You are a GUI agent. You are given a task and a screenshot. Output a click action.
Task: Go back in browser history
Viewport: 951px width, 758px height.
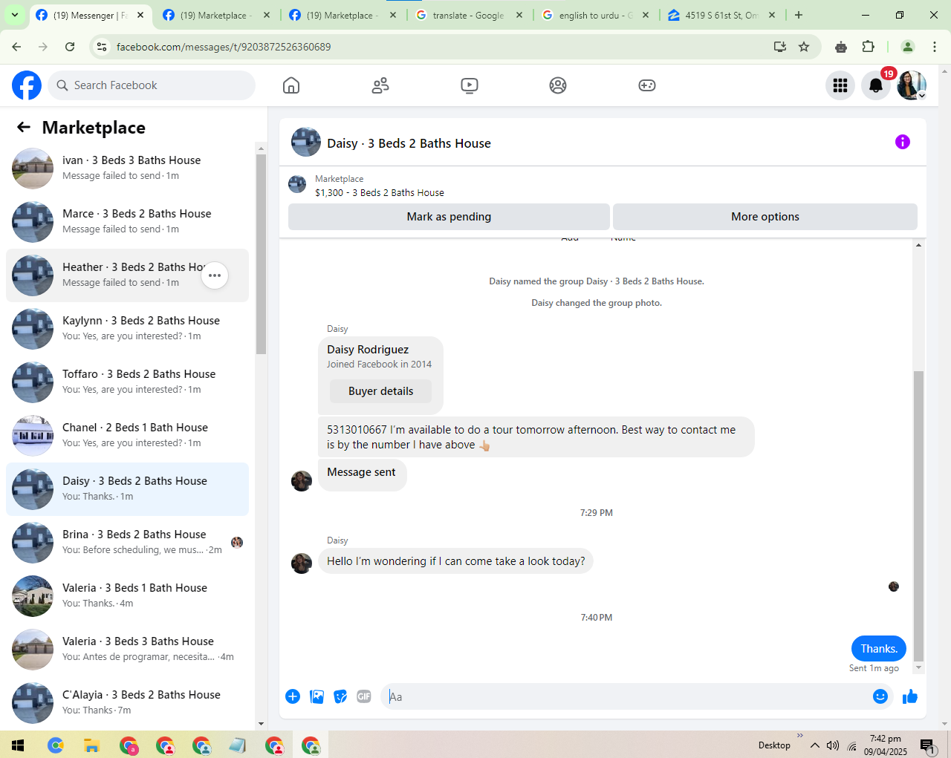pos(16,47)
